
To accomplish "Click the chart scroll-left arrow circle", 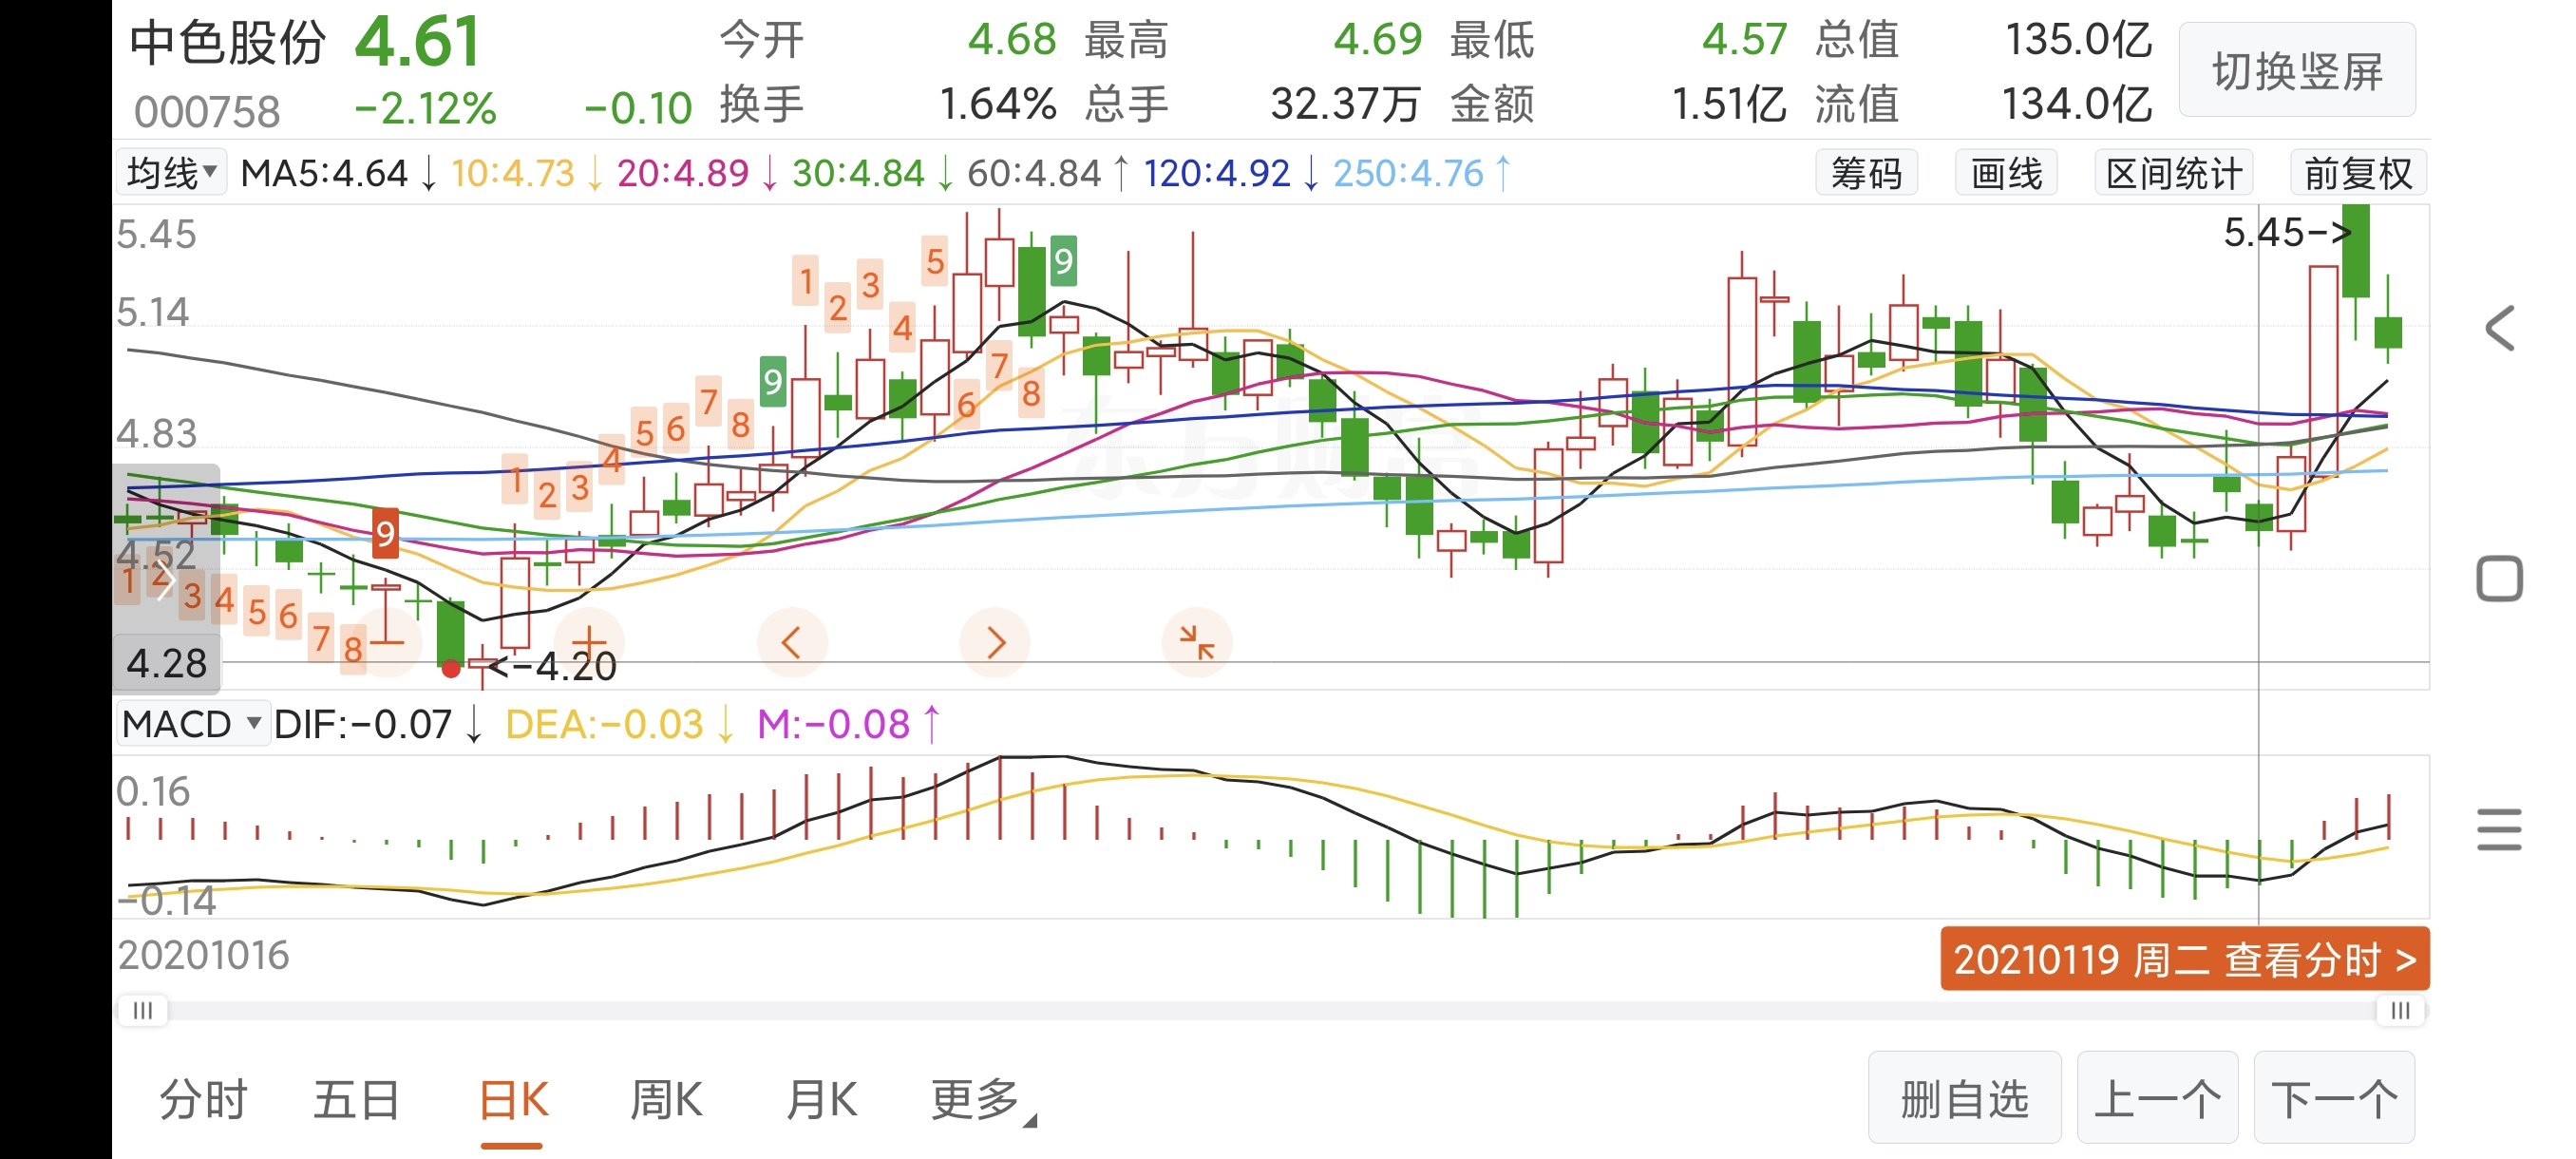I will tap(791, 642).
